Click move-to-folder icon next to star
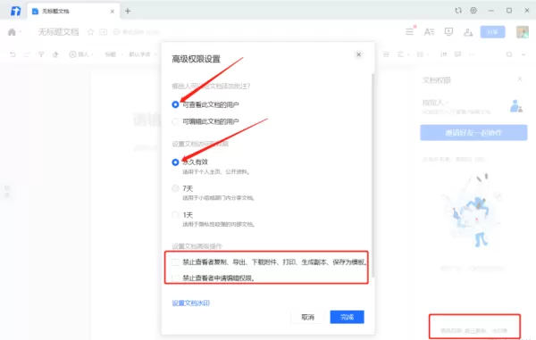Image resolution: width=536 pixels, height=340 pixels. click(103, 32)
